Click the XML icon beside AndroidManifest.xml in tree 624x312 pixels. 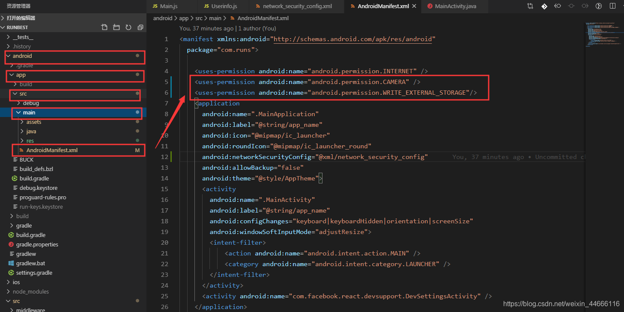[x=21, y=150]
